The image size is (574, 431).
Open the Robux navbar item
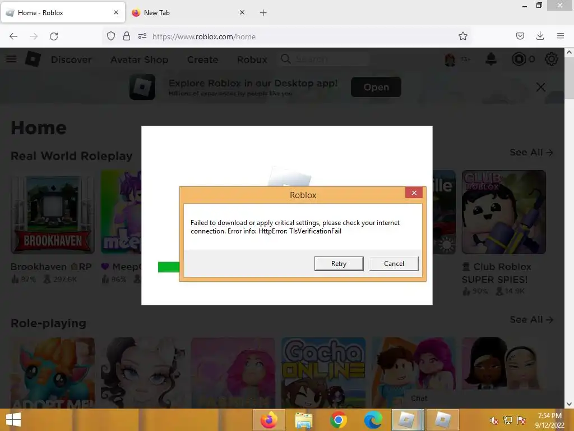pos(252,59)
